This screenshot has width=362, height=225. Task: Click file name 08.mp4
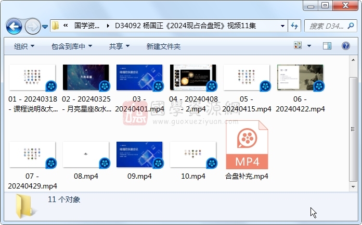(x=86, y=176)
